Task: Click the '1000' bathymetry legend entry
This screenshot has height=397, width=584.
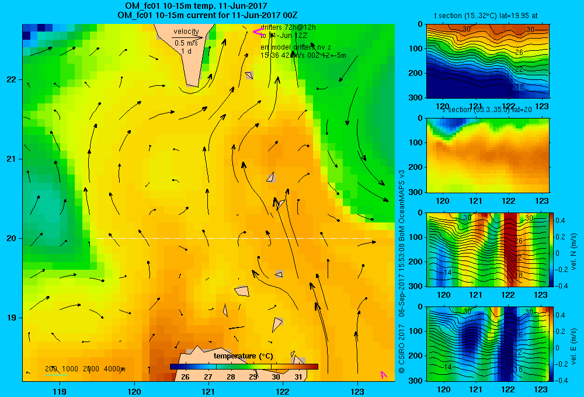Action: pyautogui.click(x=70, y=369)
